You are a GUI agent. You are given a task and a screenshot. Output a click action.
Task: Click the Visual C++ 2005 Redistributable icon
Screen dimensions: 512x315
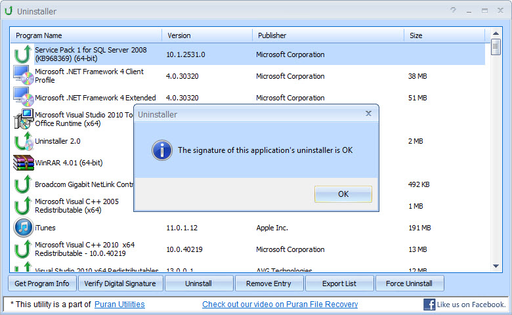[23, 205]
